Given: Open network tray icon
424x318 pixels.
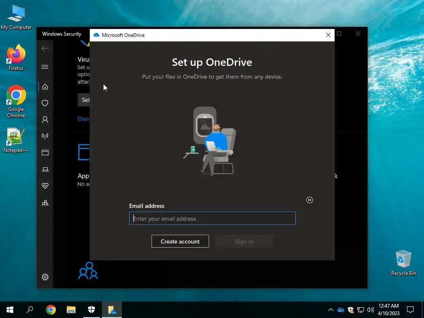Looking at the screenshot, I should click(361, 310).
